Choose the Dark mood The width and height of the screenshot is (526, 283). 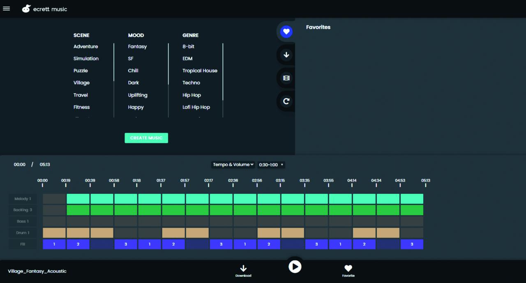[x=134, y=83]
